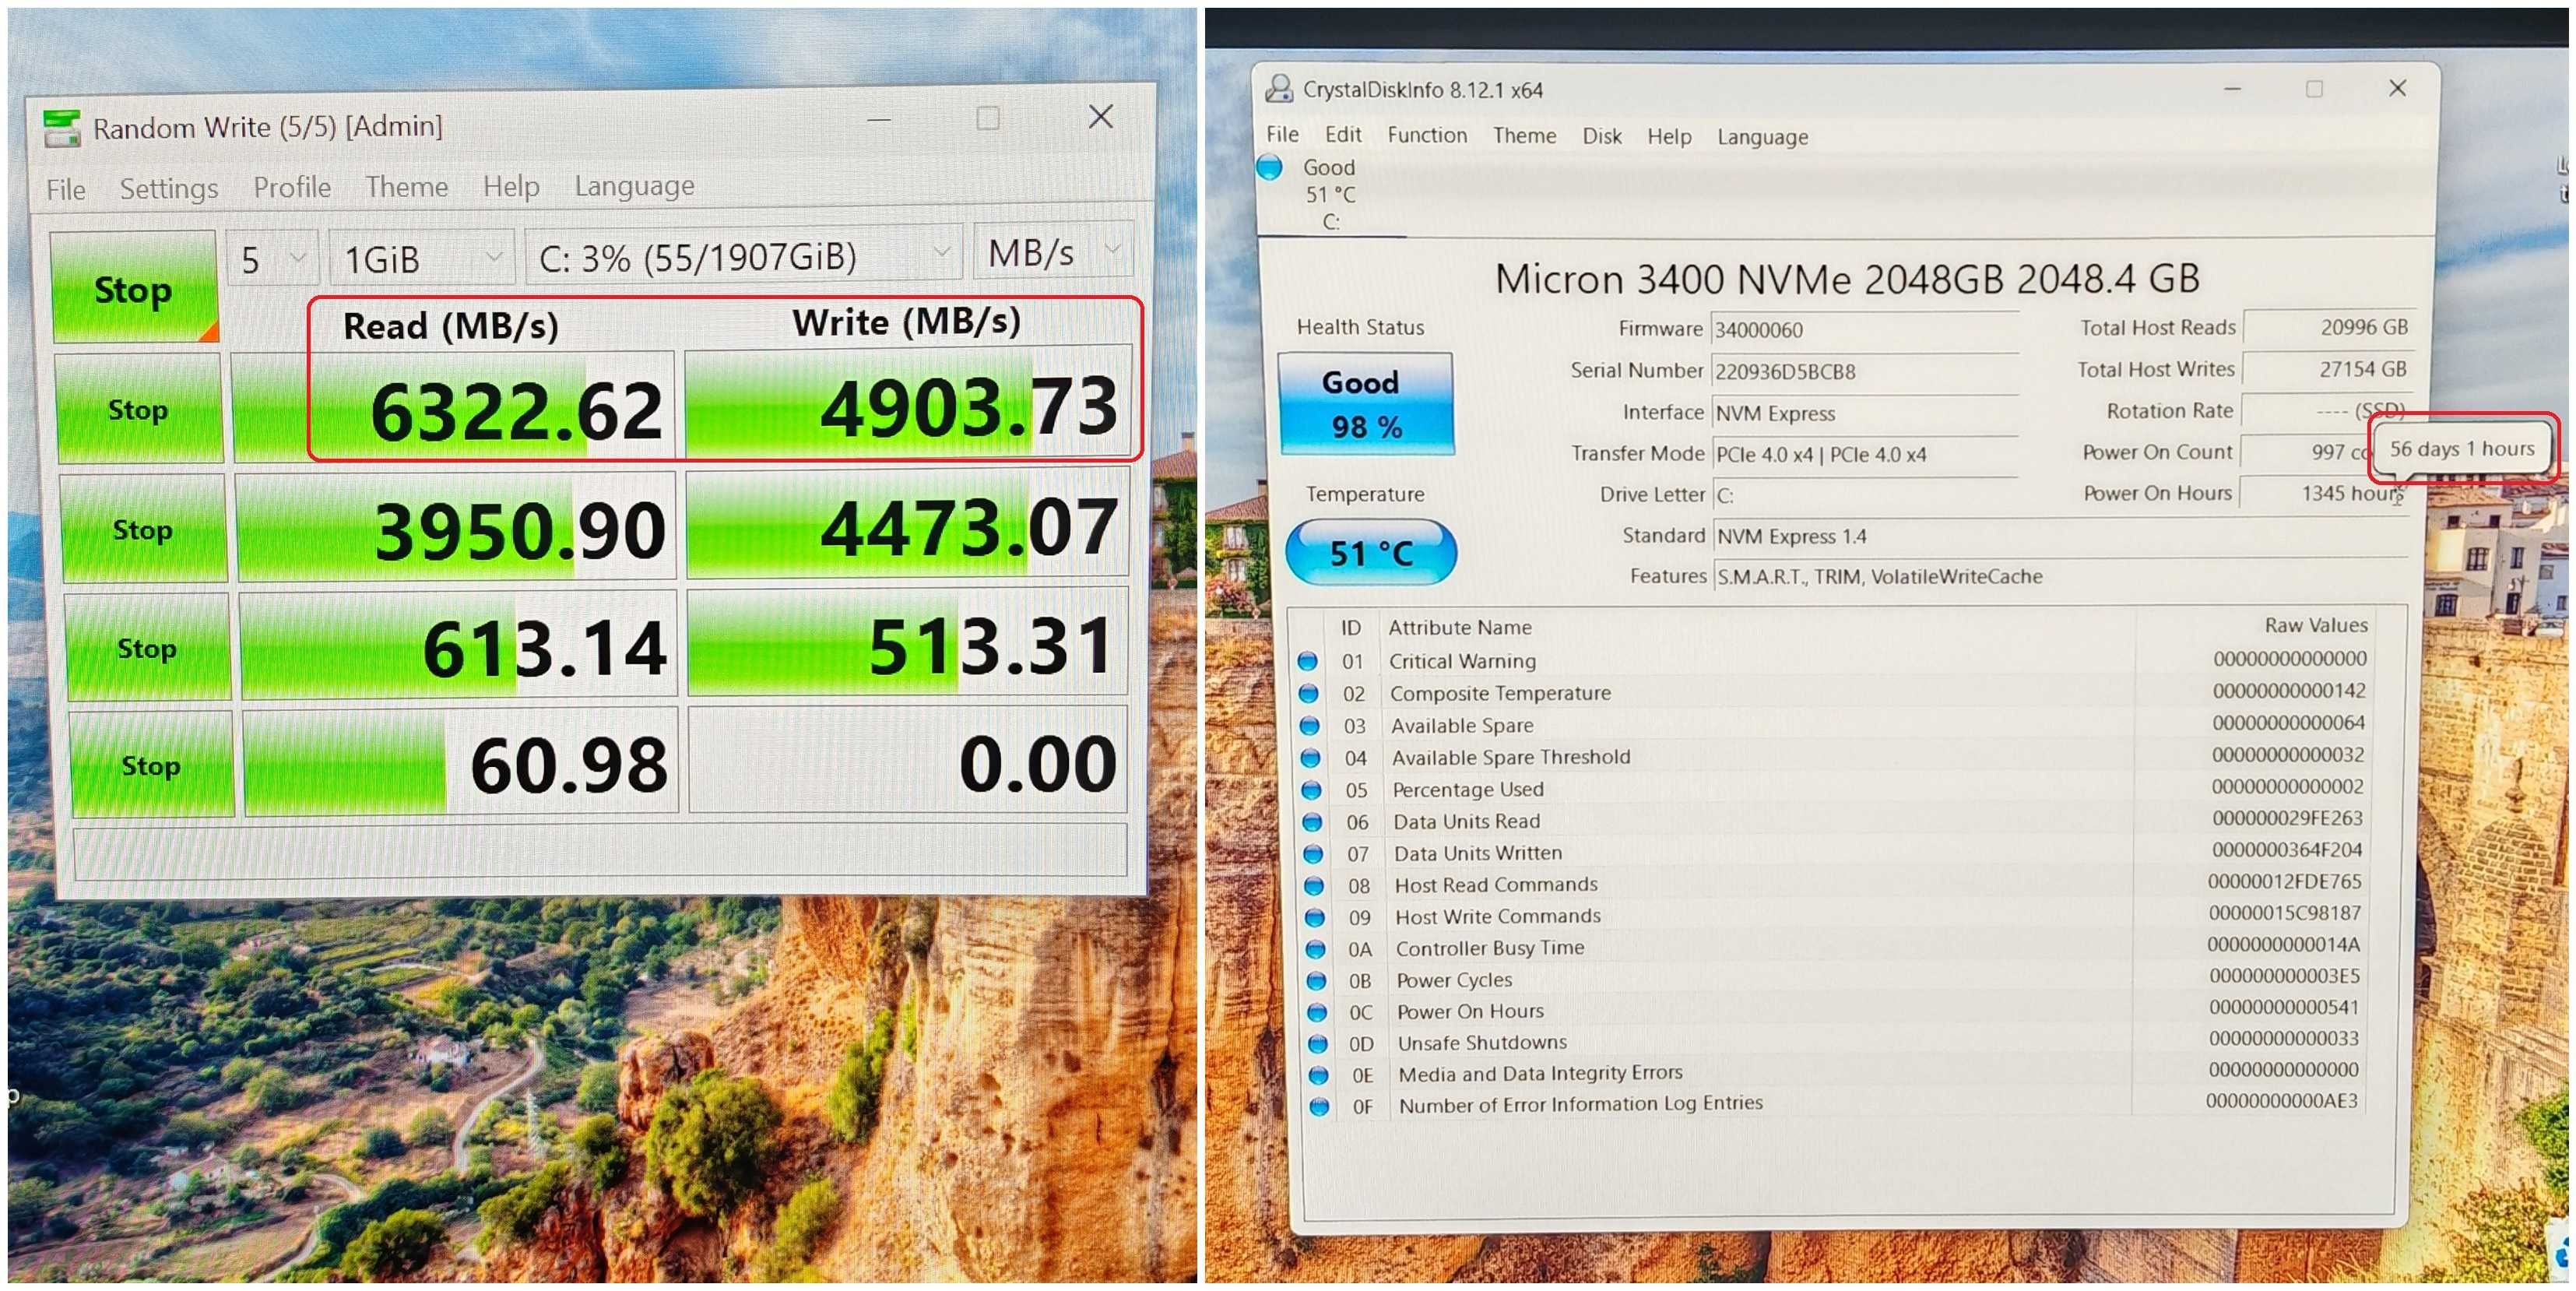Open Disk menu in CrystalDiskInfo
Screen dimensions: 2576x1291
pyautogui.click(x=1601, y=136)
